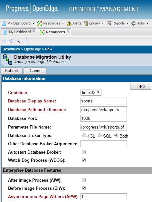Click the Submit button
Viewport: 152px width, 202px height.
click(12, 71)
